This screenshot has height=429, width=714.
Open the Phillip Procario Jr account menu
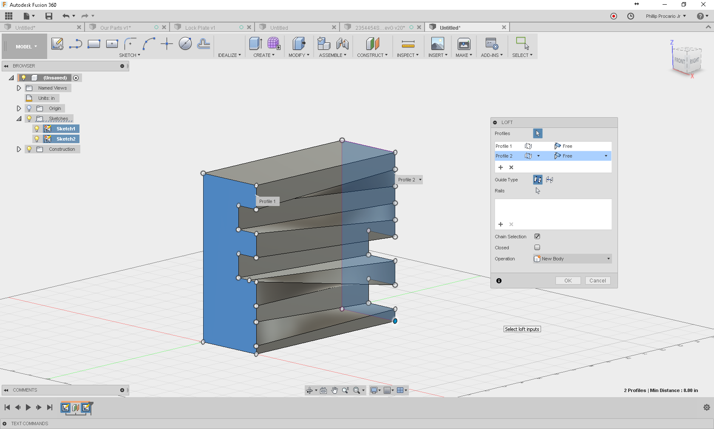[666, 16]
